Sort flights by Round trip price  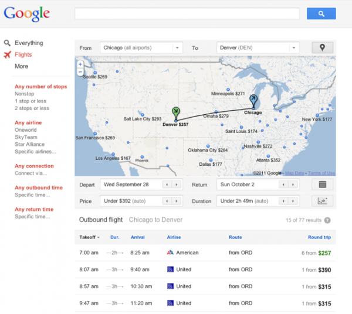click(x=319, y=237)
